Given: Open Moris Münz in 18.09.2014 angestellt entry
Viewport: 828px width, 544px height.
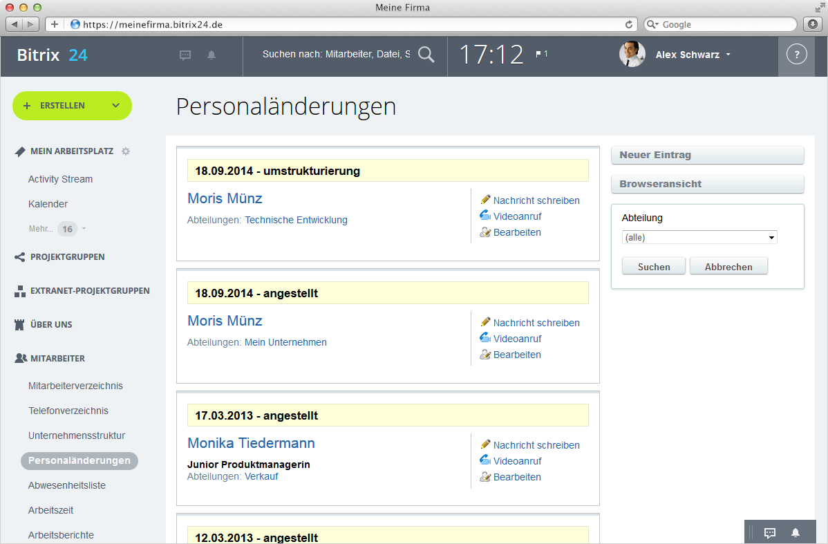Looking at the screenshot, I should [x=225, y=321].
